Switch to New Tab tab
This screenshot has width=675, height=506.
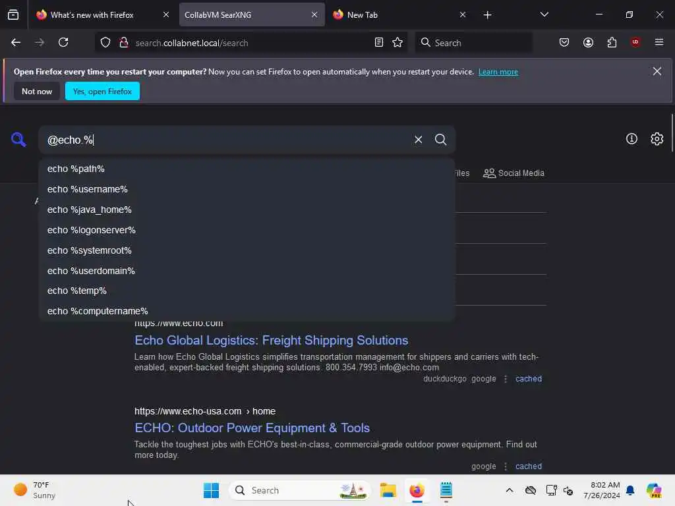(400, 14)
